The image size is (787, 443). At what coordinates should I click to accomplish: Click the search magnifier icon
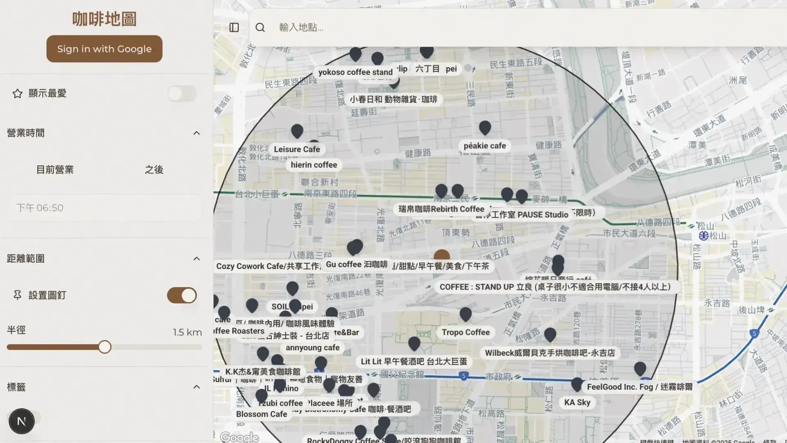[x=260, y=27]
